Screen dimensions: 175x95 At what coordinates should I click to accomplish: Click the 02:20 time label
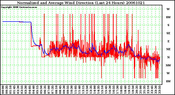(x=18, y=90)
